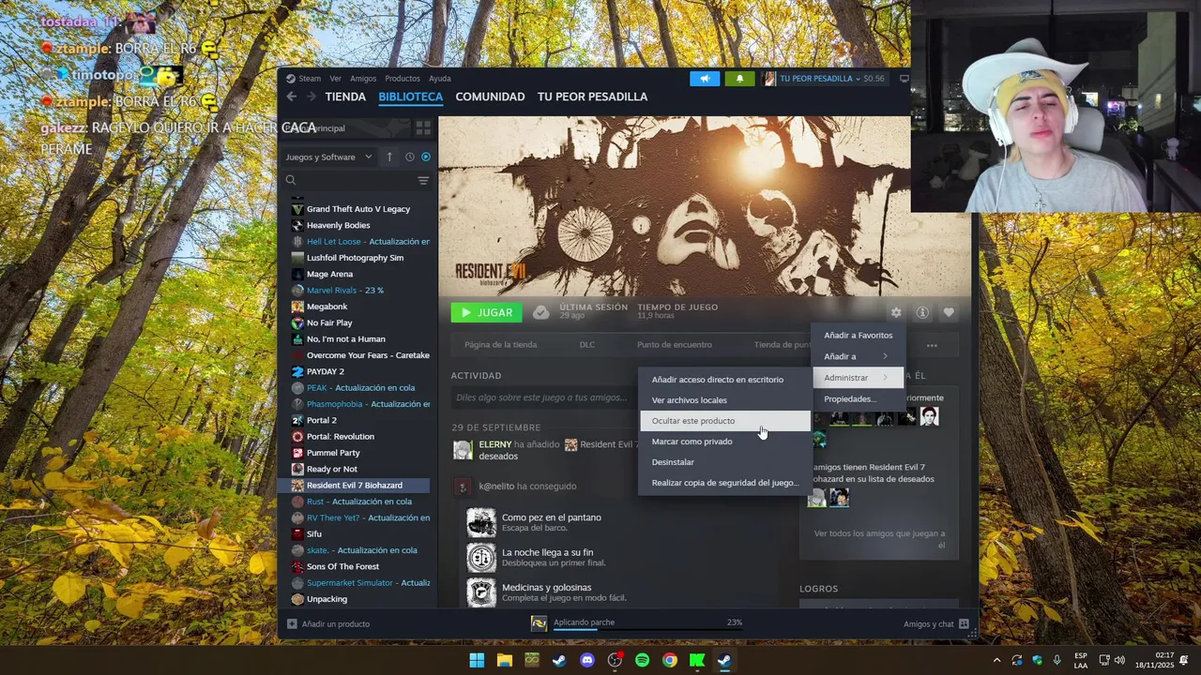Click the taskbar volume speaker icon
Image resolution: width=1201 pixels, height=675 pixels.
coord(1119,660)
